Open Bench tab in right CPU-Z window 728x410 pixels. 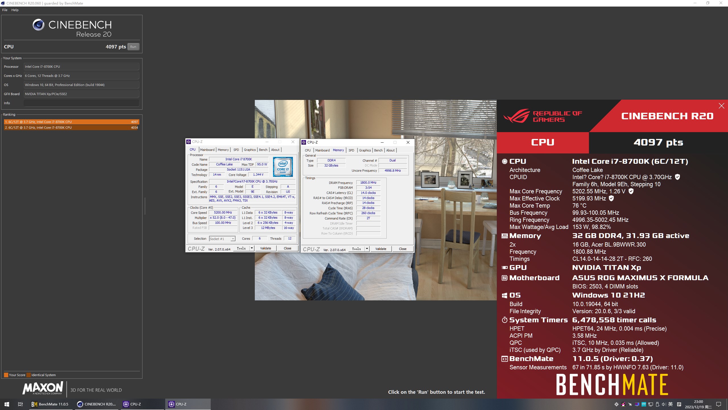(x=379, y=150)
